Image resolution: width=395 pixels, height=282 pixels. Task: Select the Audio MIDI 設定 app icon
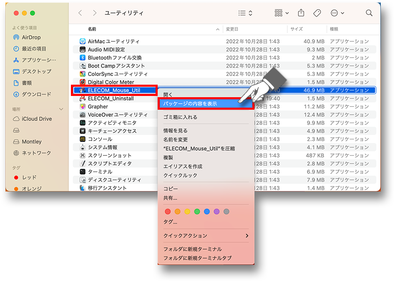click(82, 49)
